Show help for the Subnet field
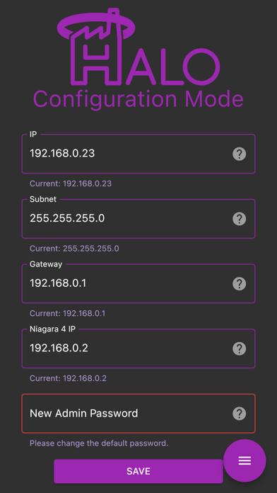The width and height of the screenshot is (277, 493). pyautogui.click(x=239, y=219)
